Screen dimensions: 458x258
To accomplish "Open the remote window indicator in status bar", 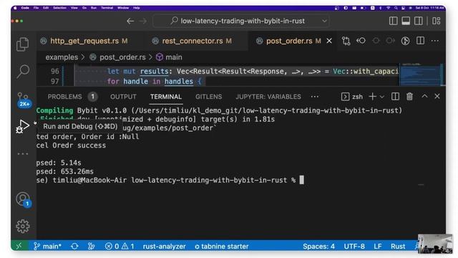I will click(19, 247).
